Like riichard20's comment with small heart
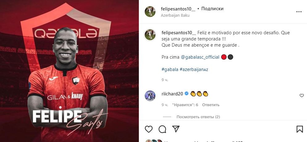 coord(301,96)
